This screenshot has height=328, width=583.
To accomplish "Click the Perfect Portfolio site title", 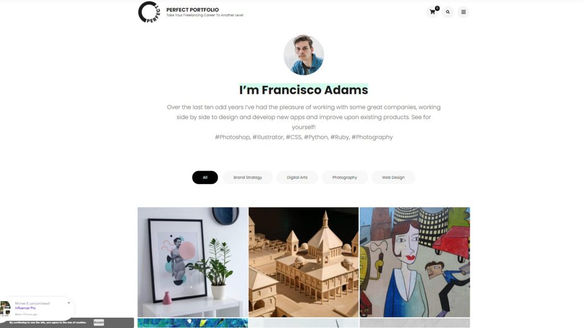I will pos(192,10).
